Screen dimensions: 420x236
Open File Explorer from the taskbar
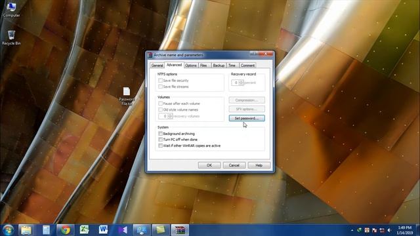(26, 230)
